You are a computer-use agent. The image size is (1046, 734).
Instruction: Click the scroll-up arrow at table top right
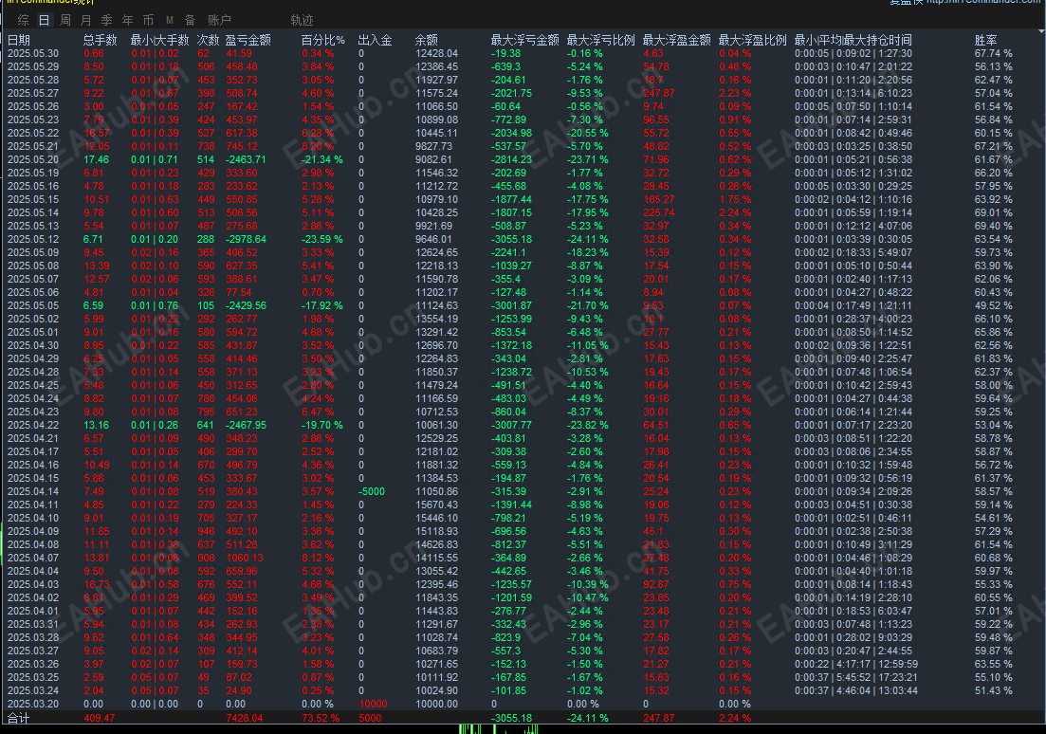pos(1041,30)
